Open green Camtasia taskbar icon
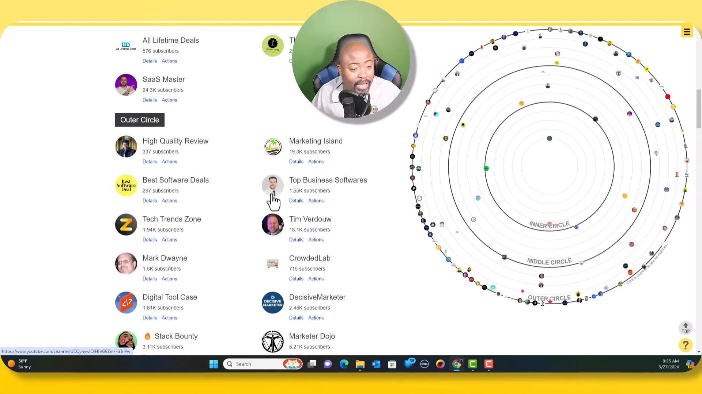The width and height of the screenshot is (702, 394). 473,364
